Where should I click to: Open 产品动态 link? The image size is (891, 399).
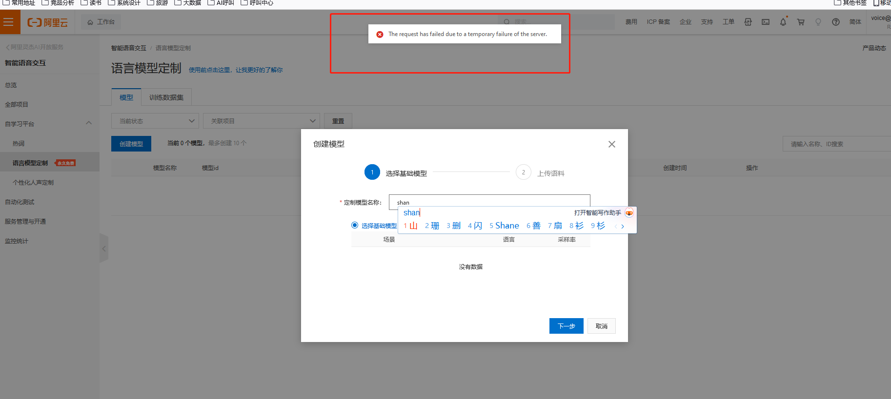(x=874, y=48)
